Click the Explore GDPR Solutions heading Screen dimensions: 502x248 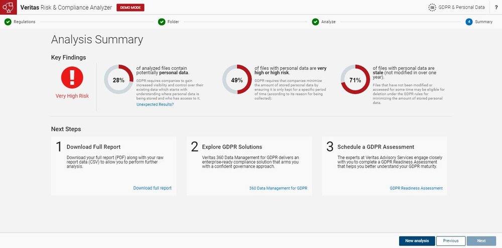(232, 147)
